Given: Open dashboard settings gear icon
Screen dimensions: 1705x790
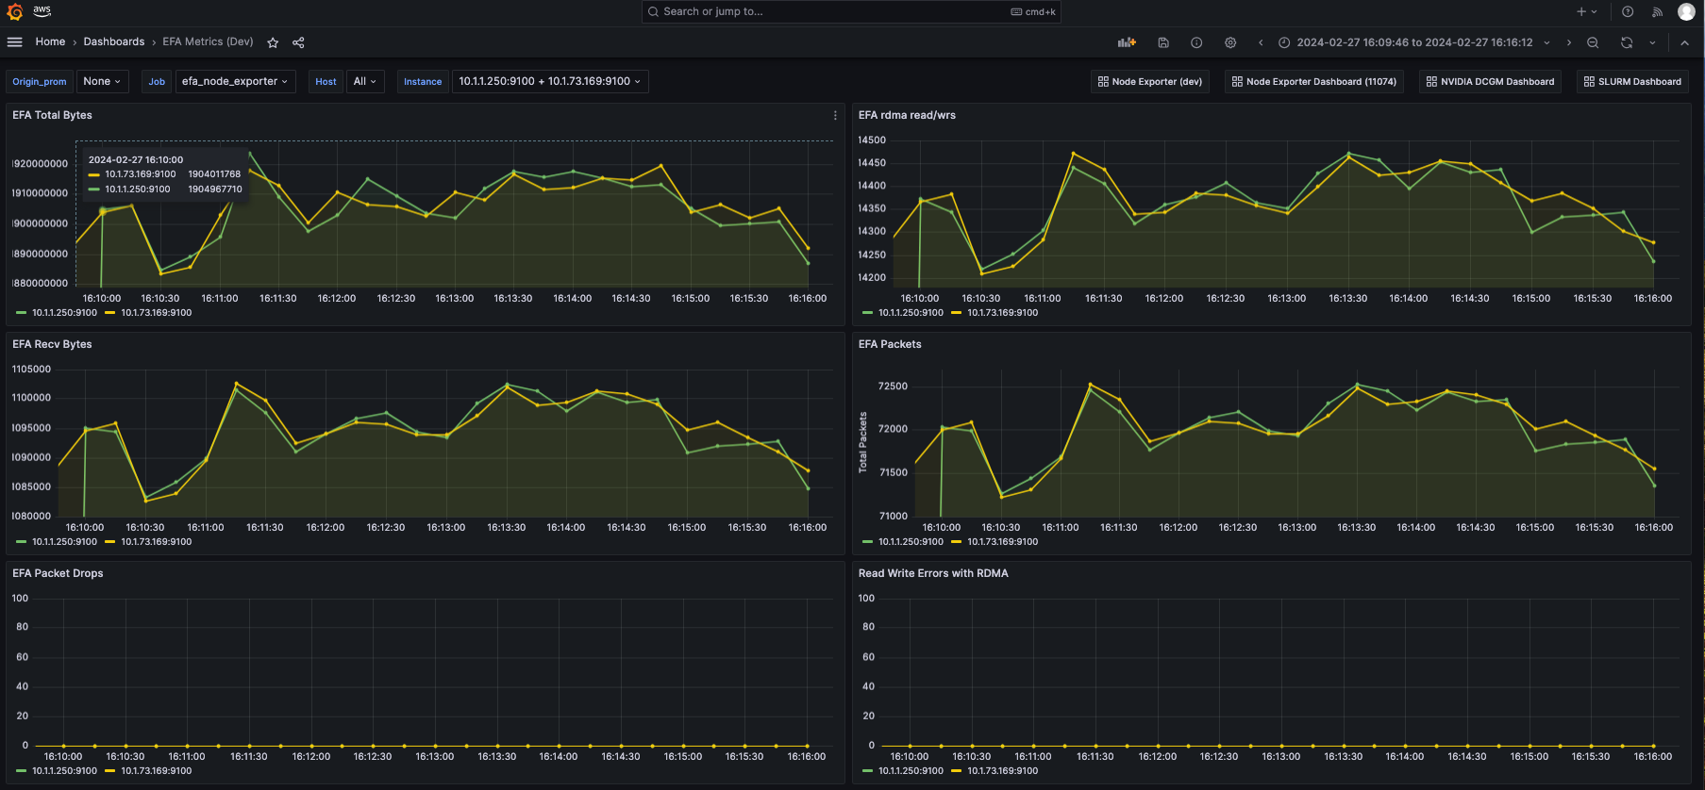Looking at the screenshot, I should (x=1230, y=42).
